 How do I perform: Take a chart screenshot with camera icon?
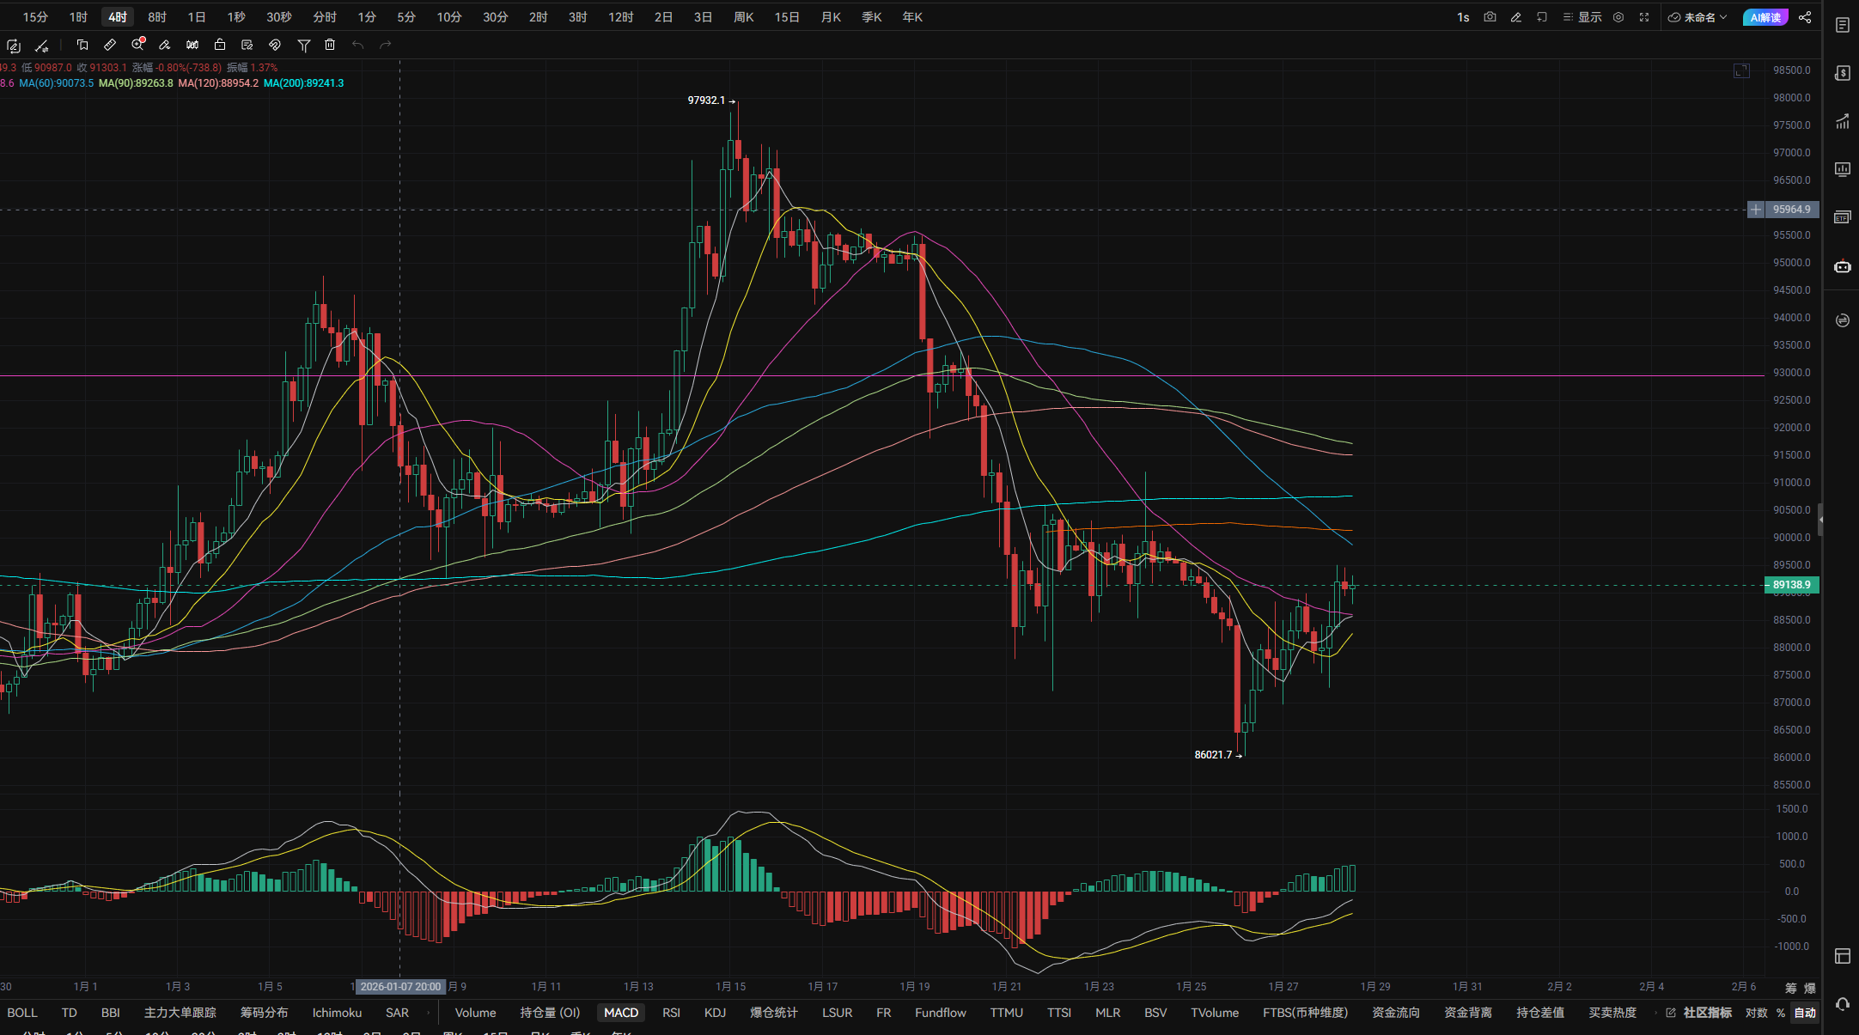tap(1490, 17)
